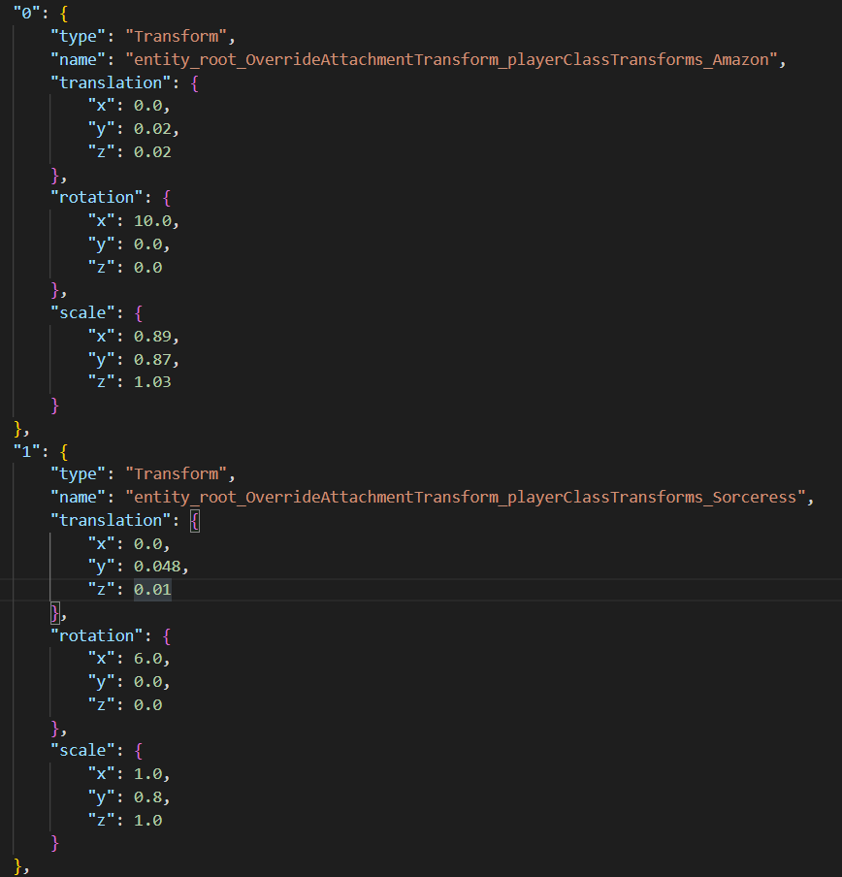Click the scale x value 0.89

[x=152, y=336]
